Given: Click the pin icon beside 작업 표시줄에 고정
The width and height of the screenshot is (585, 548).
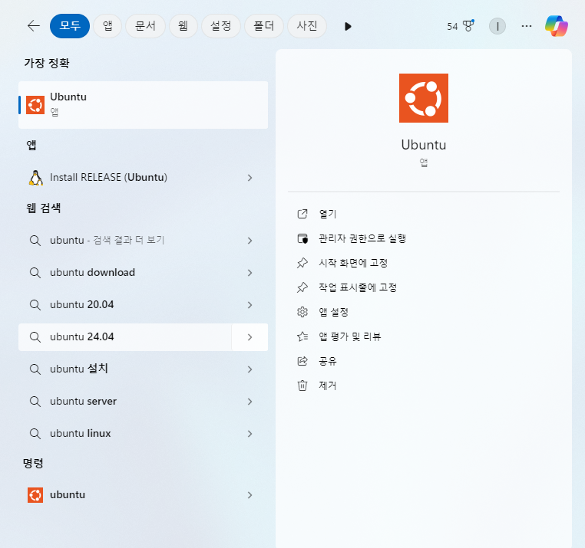Looking at the screenshot, I should point(302,287).
